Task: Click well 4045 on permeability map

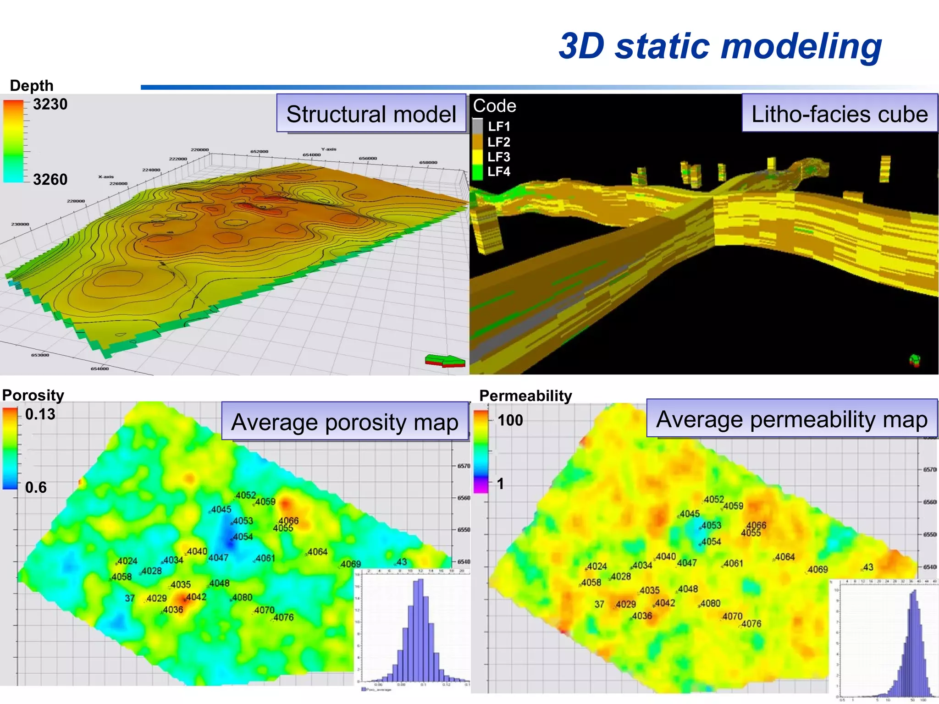Action: click(690, 514)
